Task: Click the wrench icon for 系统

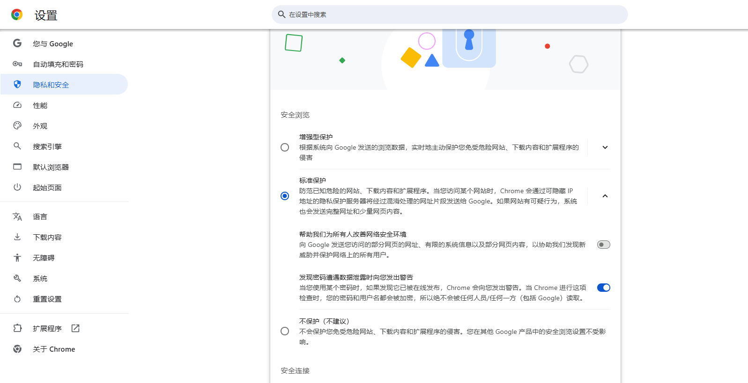Action: tap(17, 278)
